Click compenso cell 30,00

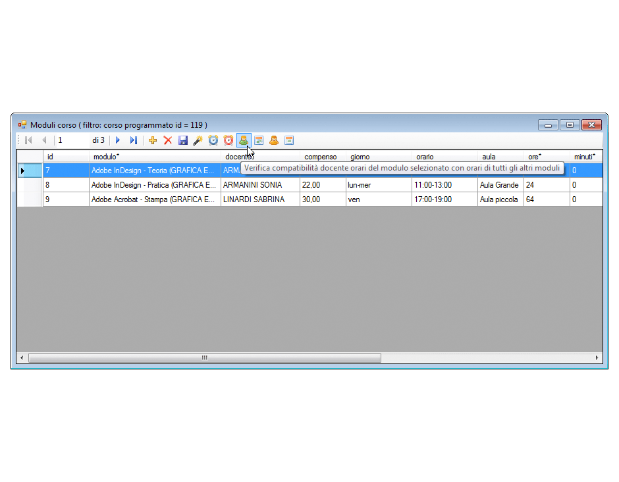point(323,200)
